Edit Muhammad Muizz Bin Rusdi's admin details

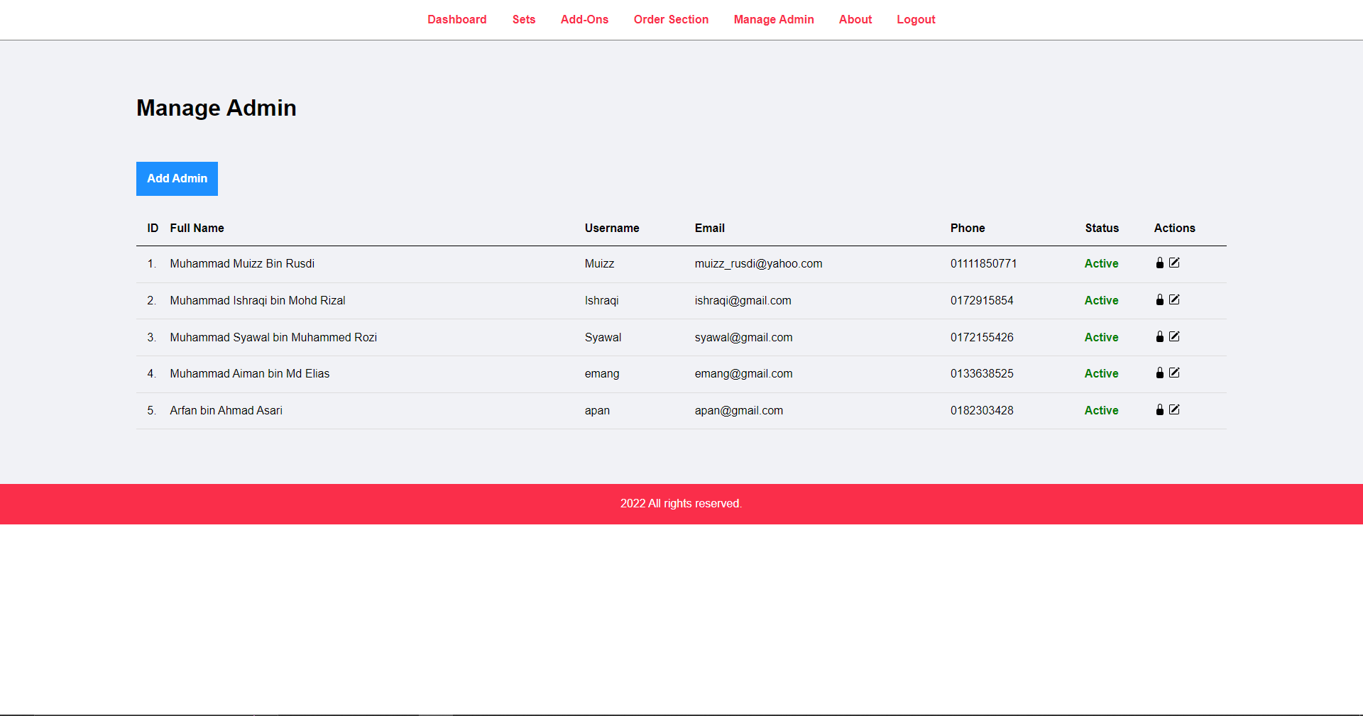click(1175, 263)
